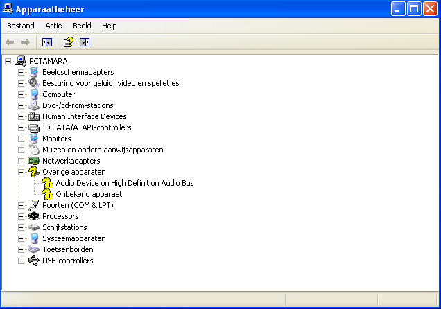The width and height of the screenshot is (441, 309).
Task: Select the Overige apparaten label
Action: click(74, 172)
